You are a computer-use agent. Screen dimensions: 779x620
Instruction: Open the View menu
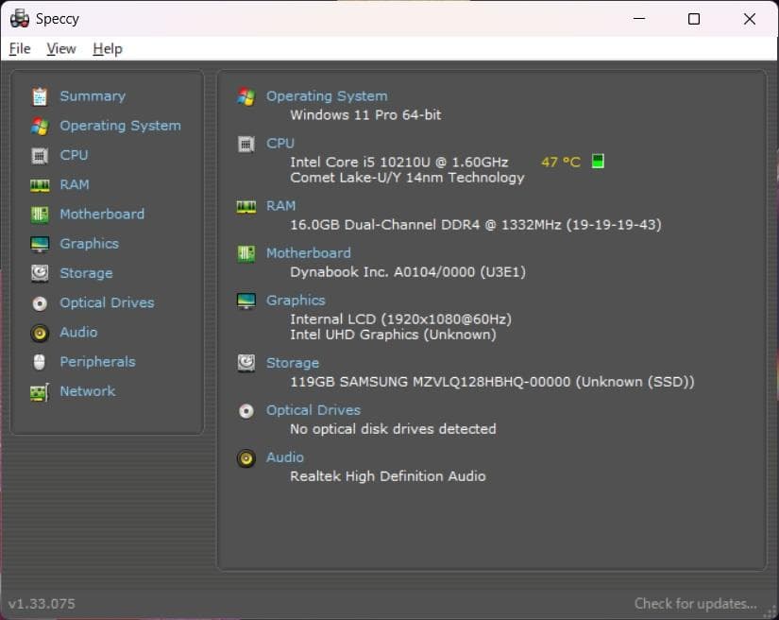coord(61,48)
